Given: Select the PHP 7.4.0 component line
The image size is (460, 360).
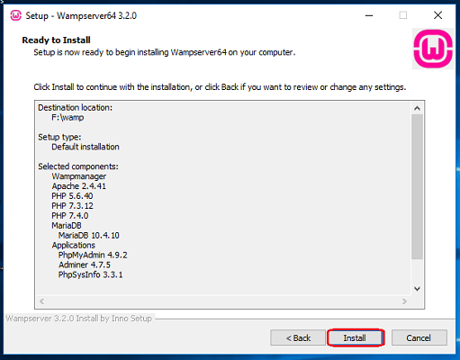Looking at the screenshot, I should [70, 216].
